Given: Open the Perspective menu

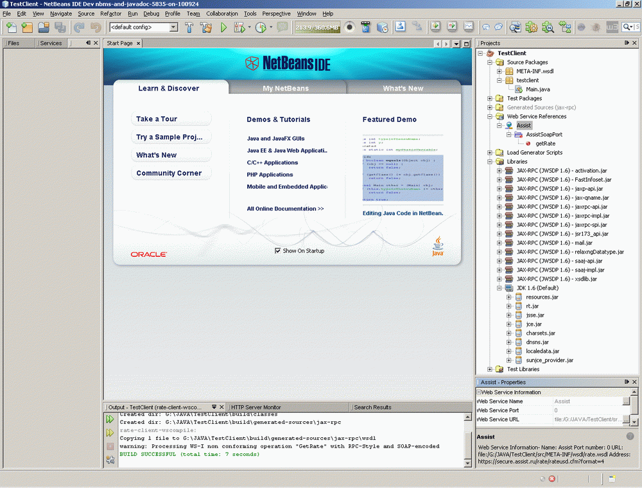Looking at the screenshot, I should pos(276,13).
